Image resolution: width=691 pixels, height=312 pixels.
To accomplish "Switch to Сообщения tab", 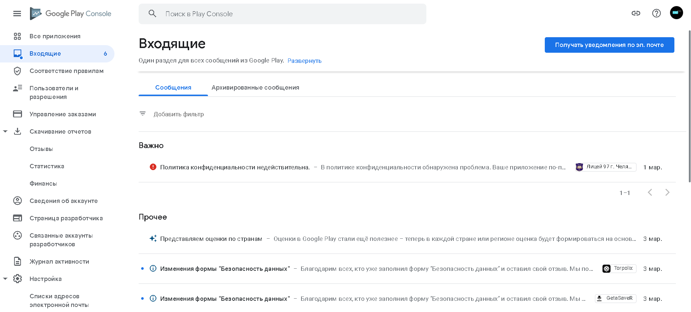I will [x=173, y=87].
